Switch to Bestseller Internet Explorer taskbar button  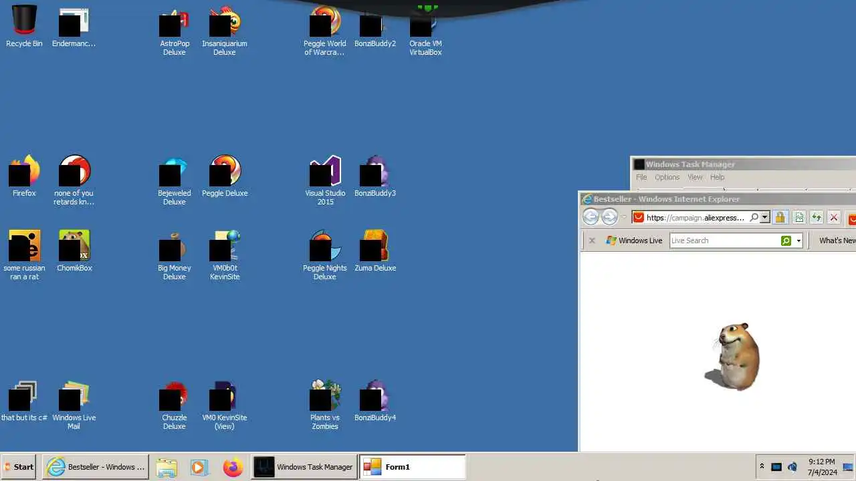click(x=96, y=467)
